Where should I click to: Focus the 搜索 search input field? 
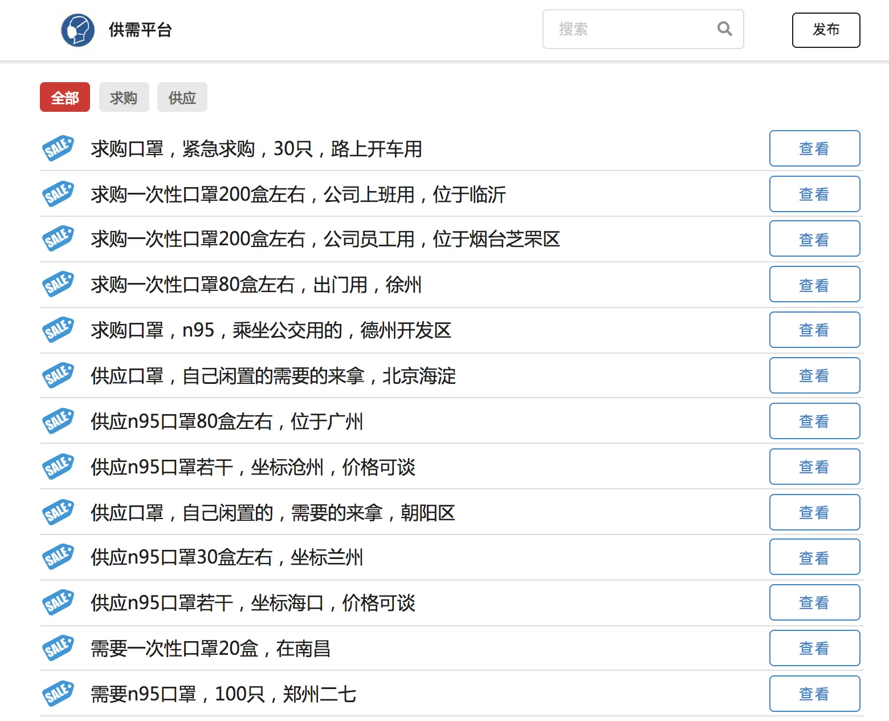pos(643,29)
